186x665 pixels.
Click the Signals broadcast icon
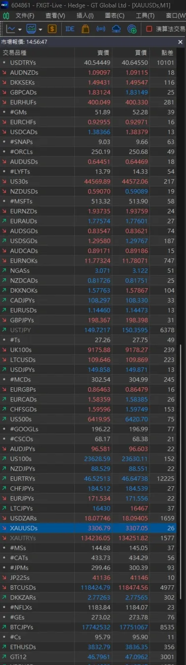pos(100,29)
